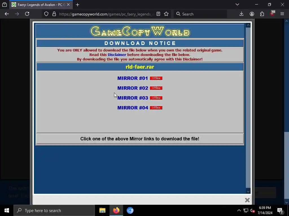Download from MIRROR #04
The height and width of the screenshot is (216, 289).
tap(133, 108)
